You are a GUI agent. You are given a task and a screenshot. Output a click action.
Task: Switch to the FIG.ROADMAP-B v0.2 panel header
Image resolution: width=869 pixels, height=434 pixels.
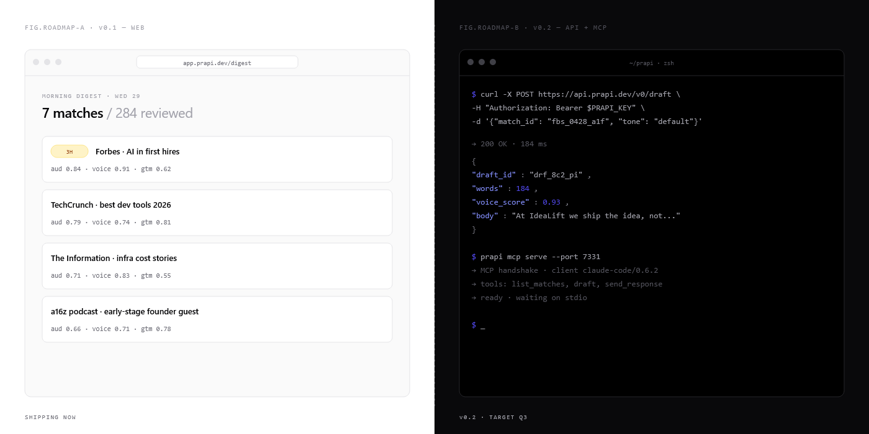pos(532,27)
